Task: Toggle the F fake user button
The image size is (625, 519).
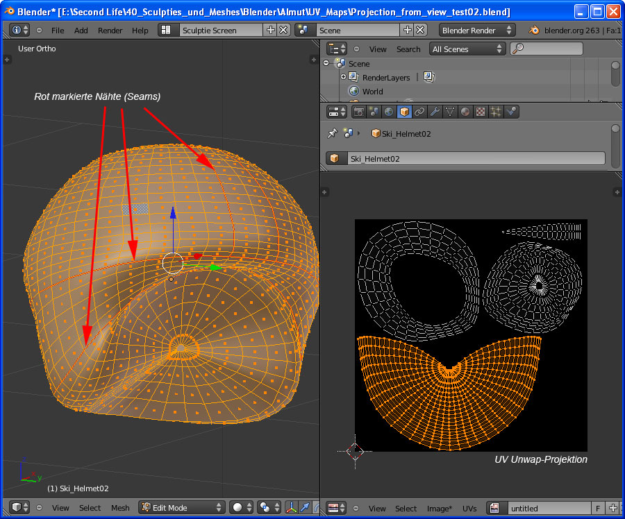Action: coord(598,508)
